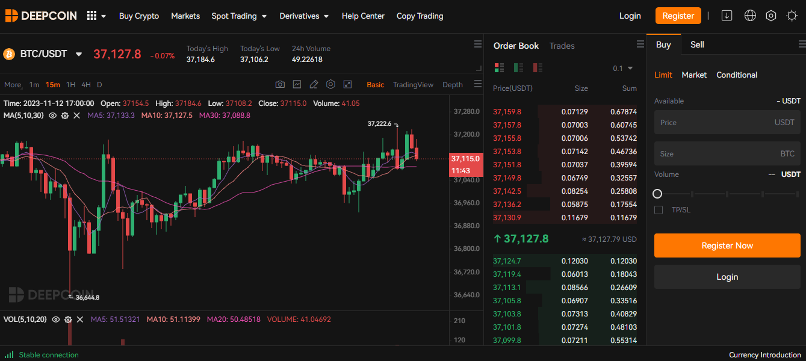Take a chart snapshot with camera icon
806x361 pixels.
coord(280,84)
